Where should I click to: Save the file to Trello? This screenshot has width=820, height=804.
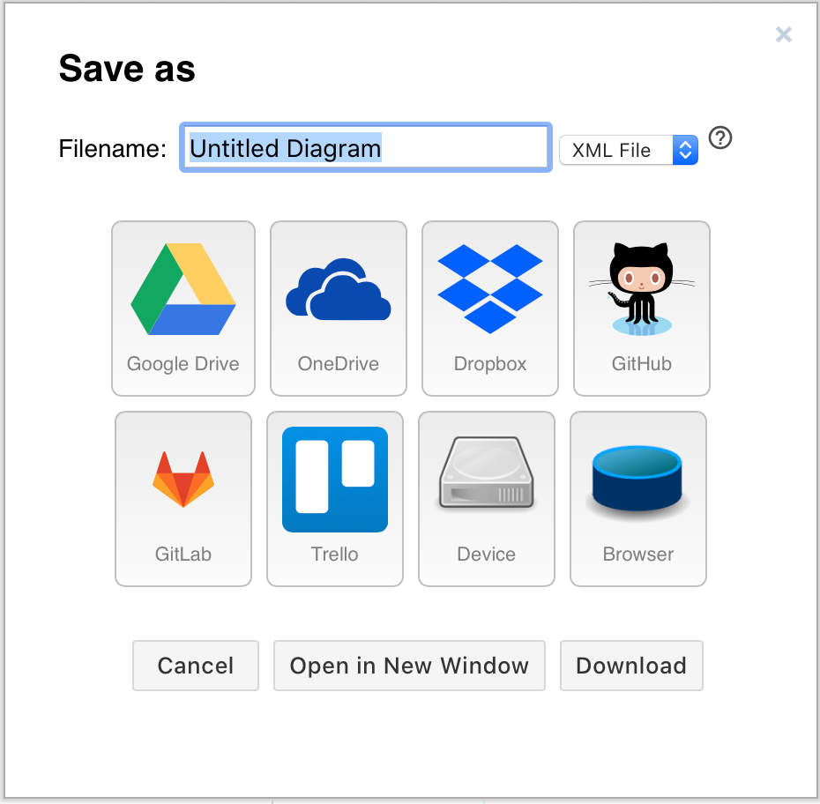click(334, 498)
